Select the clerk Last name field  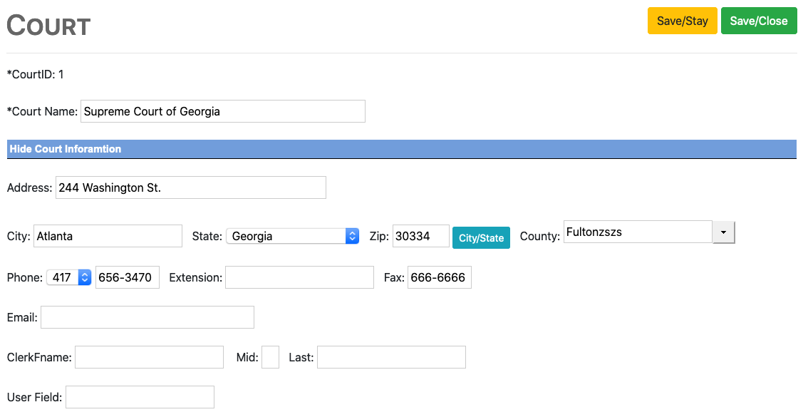pyautogui.click(x=391, y=357)
